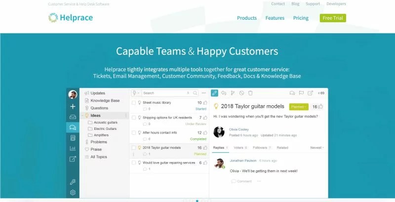Open the Electric Guitars folder
Viewport: 395px width, 202px height.
pos(105,129)
